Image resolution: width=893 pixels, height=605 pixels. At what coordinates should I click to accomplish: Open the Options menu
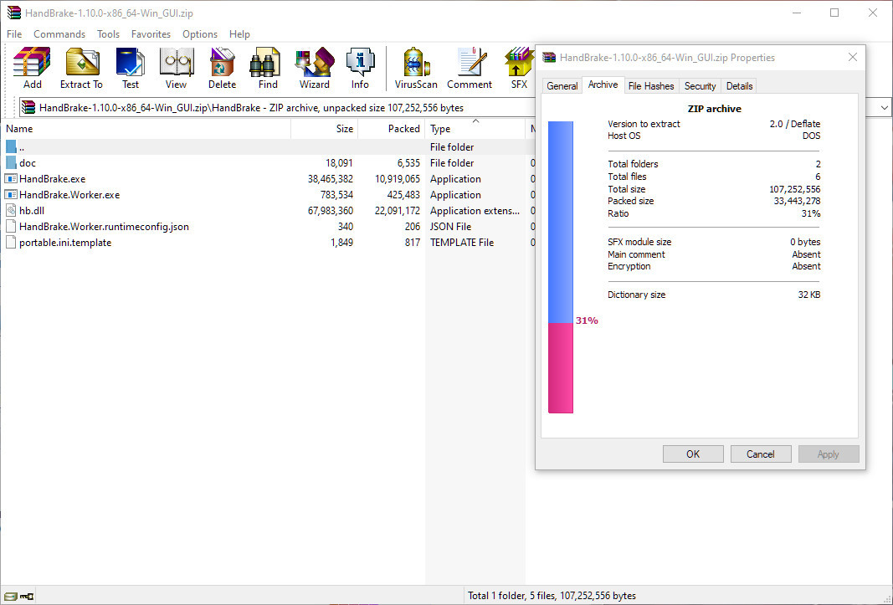pos(200,34)
